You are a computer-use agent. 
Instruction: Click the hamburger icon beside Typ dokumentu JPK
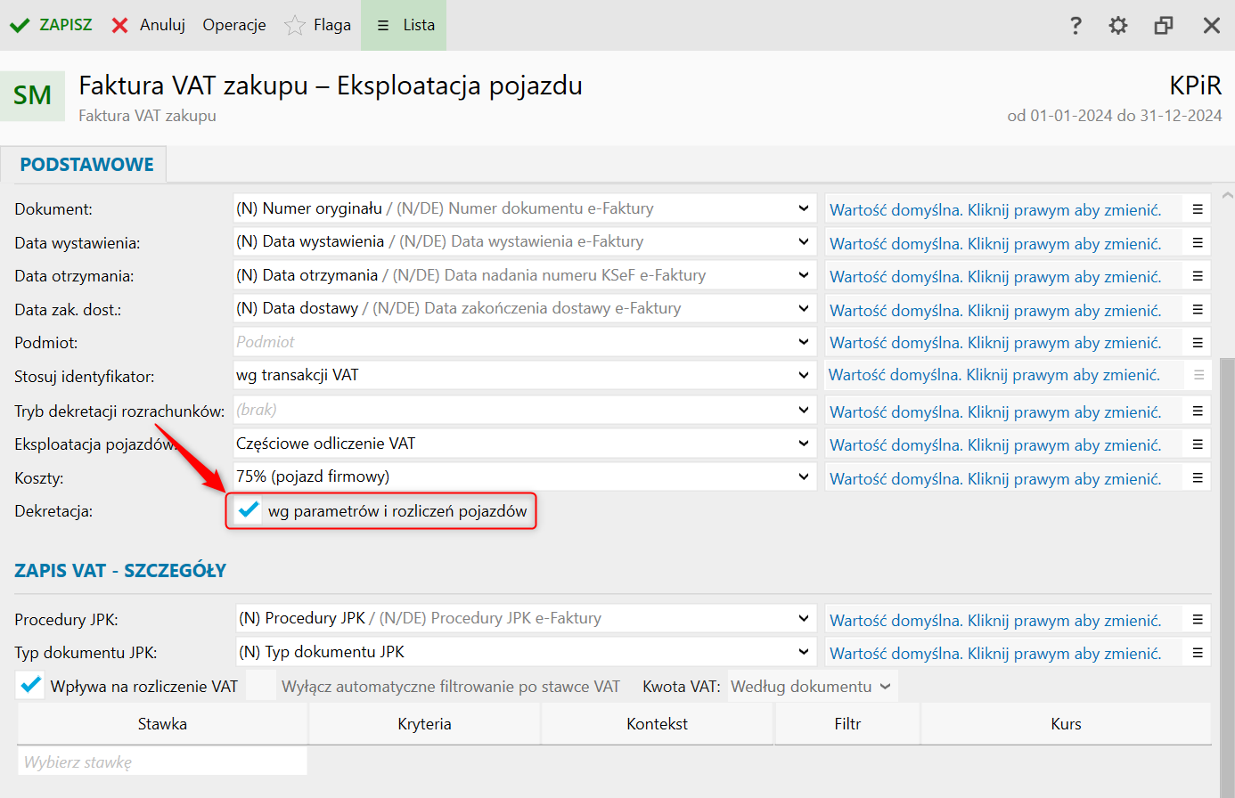click(x=1198, y=653)
